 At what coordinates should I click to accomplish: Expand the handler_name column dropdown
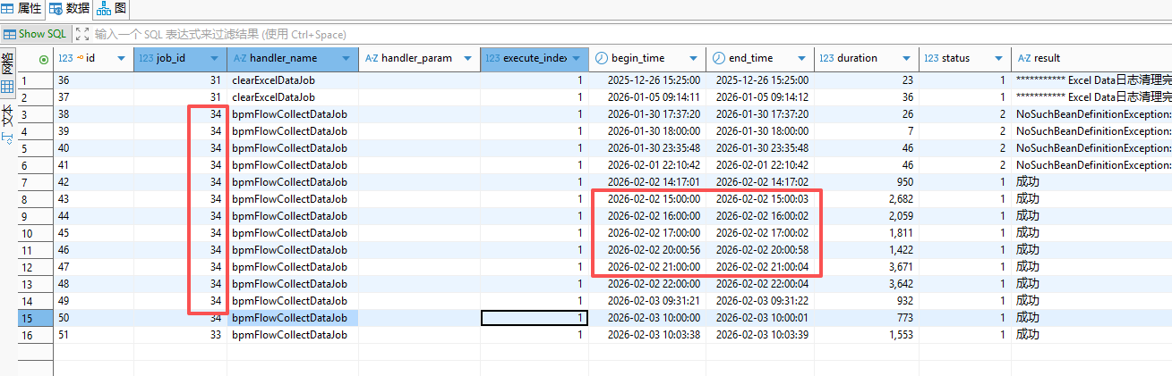346,59
